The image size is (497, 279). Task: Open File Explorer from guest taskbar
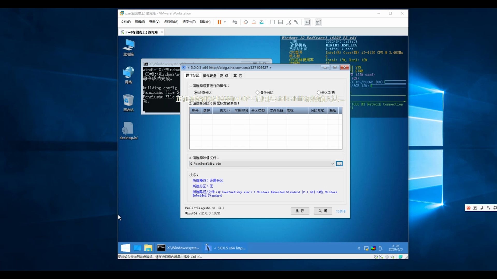[148, 248]
